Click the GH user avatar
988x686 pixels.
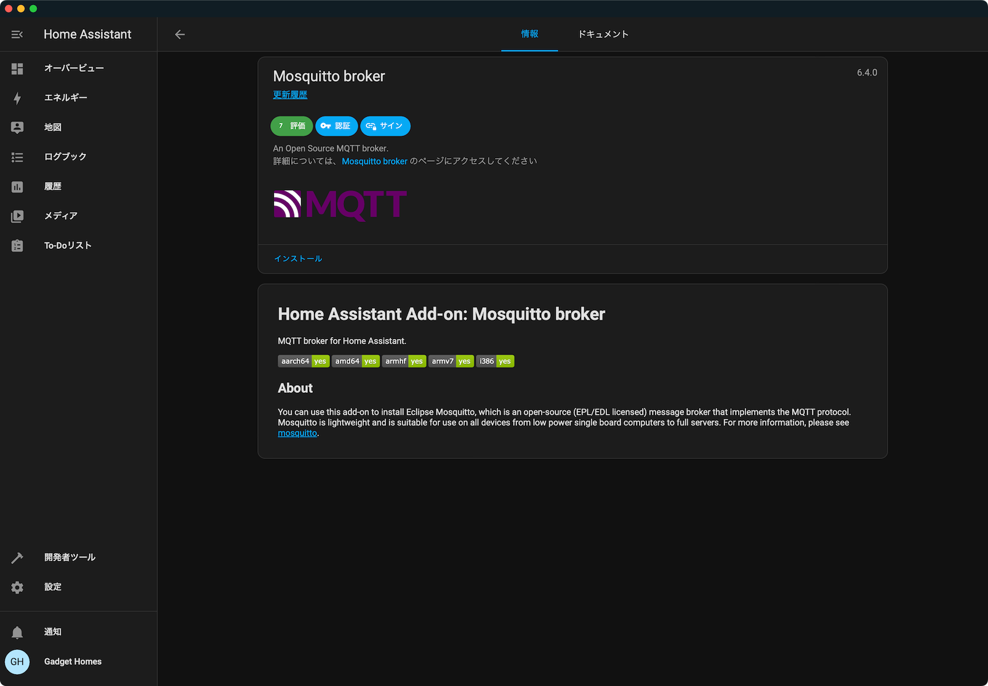tap(17, 662)
